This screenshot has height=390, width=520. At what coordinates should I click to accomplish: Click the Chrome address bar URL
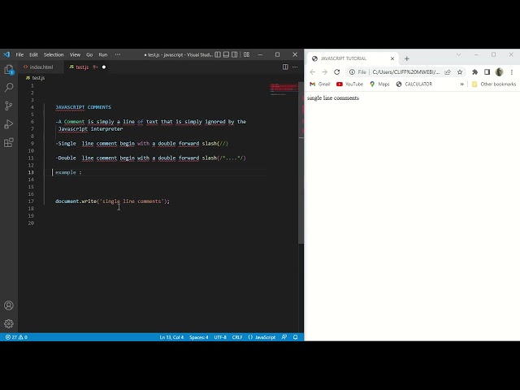(406, 72)
